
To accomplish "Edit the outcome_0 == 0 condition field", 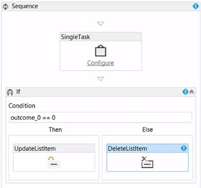I will (101, 117).
